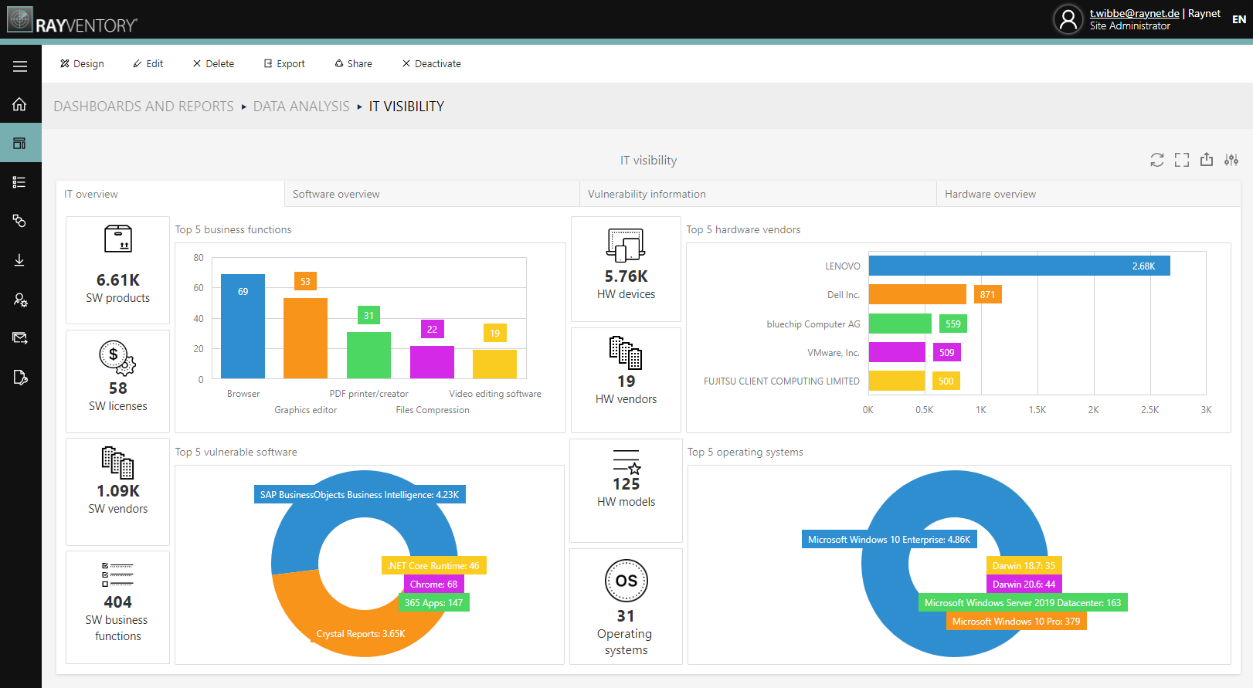Open the Vulnerability information tab
This screenshot has width=1253, height=688.
coord(758,194)
